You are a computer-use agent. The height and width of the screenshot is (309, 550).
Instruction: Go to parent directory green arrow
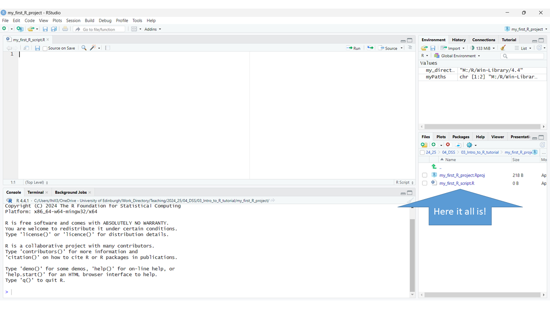[x=434, y=167]
